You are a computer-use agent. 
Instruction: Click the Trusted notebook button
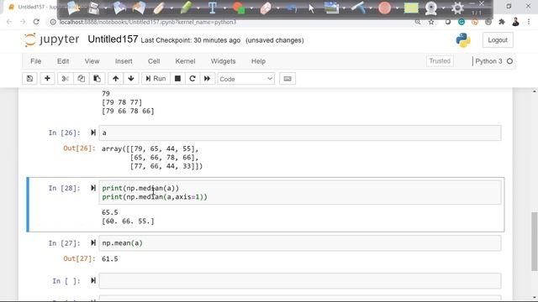click(440, 61)
